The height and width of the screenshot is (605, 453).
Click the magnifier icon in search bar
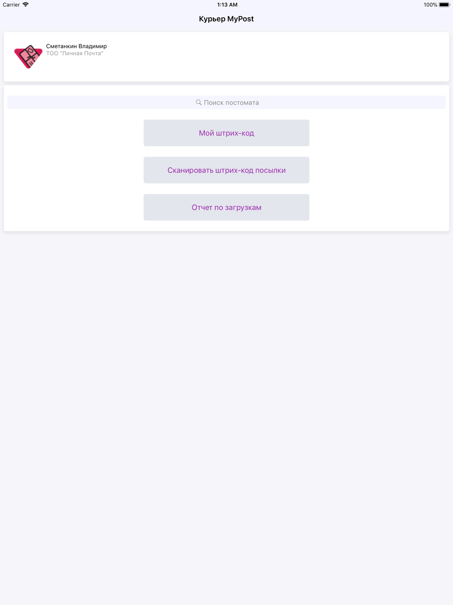coord(198,102)
